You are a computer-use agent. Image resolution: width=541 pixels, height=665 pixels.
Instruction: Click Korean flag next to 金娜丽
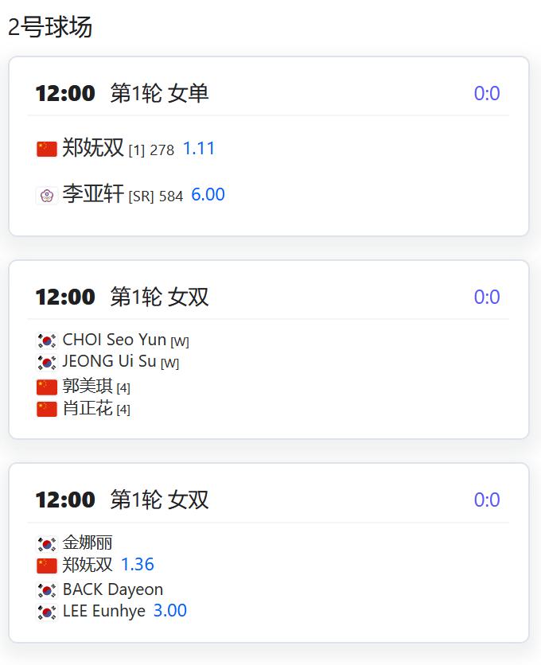pos(47,544)
